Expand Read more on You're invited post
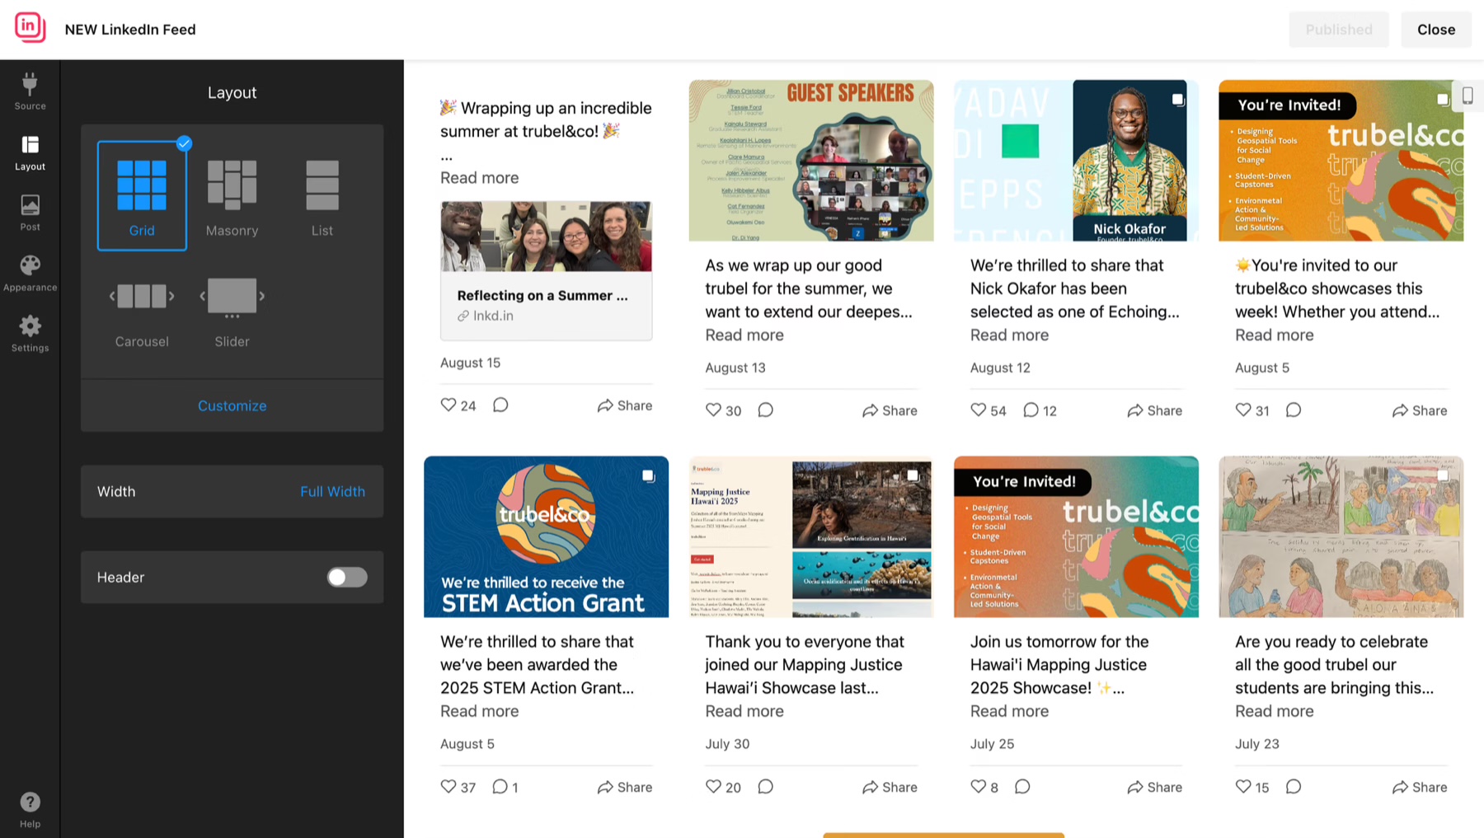 pyautogui.click(x=1274, y=335)
